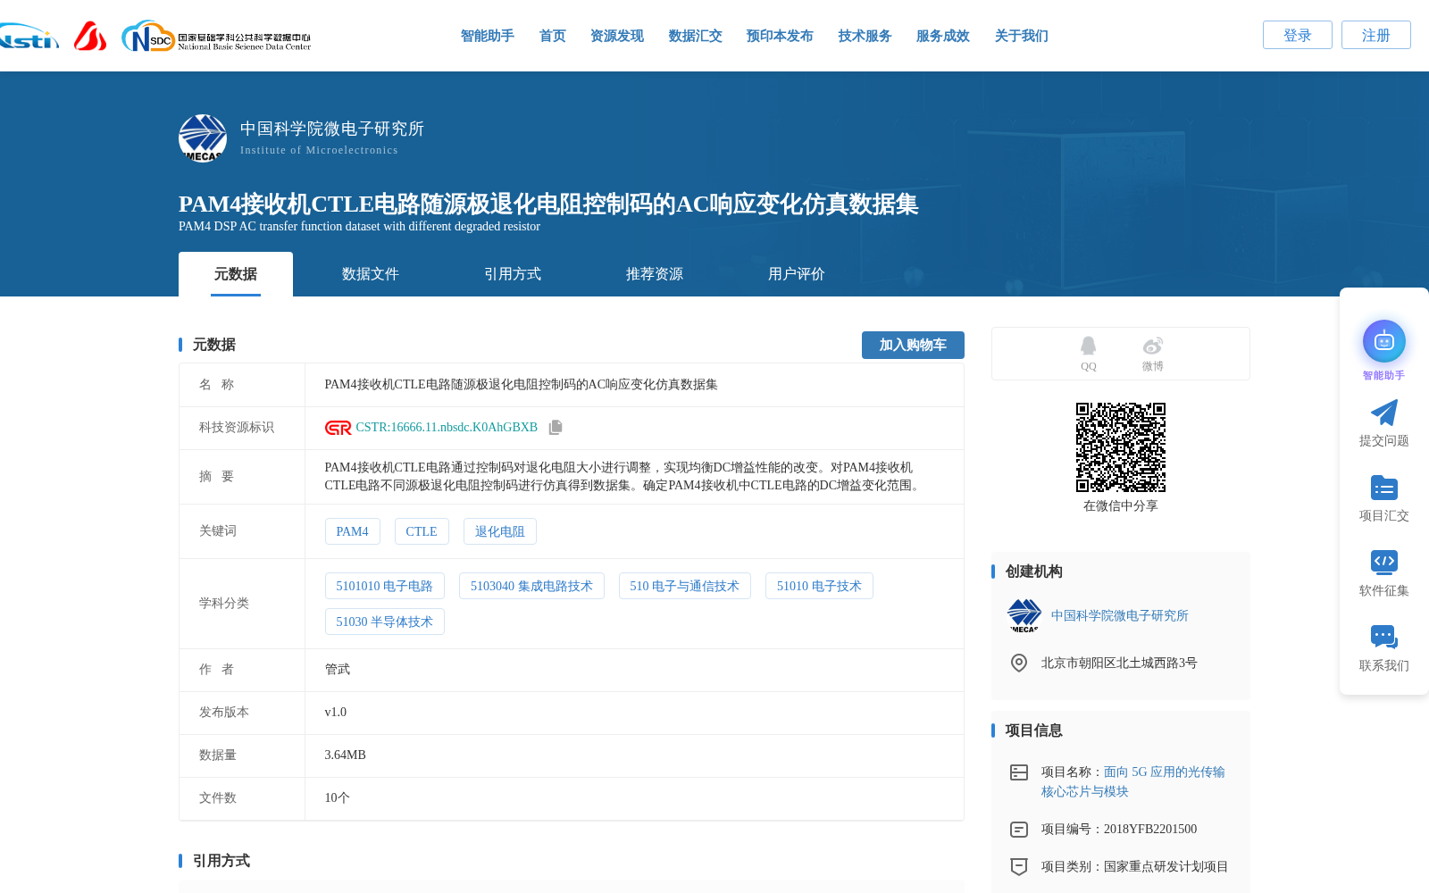
Task: Open 数据汇交 menu item
Action: tap(696, 36)
